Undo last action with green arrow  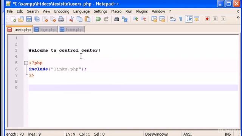(98, 19)
